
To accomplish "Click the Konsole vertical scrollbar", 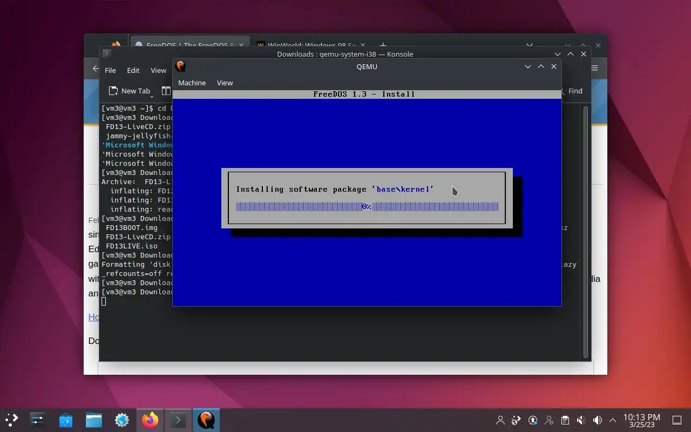I will coord(586,232).
